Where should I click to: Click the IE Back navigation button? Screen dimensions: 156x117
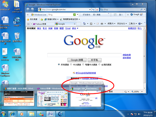tap(28, 10)
